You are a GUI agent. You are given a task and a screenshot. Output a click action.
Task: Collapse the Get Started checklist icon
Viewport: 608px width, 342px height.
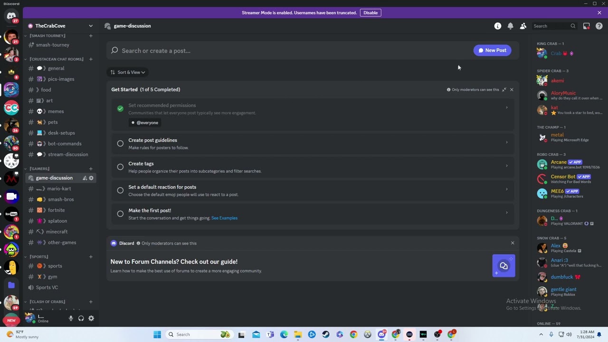click(504, 90)
